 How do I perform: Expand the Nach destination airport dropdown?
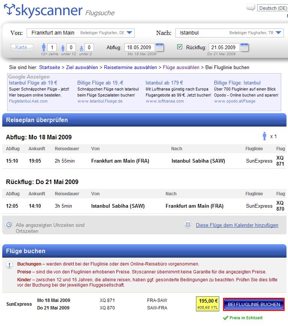coord(278,33)
